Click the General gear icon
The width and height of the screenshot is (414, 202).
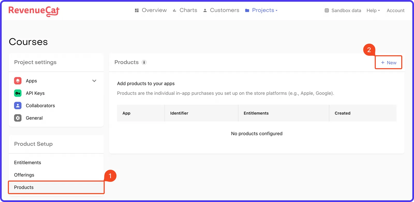(x=18, y=118)
